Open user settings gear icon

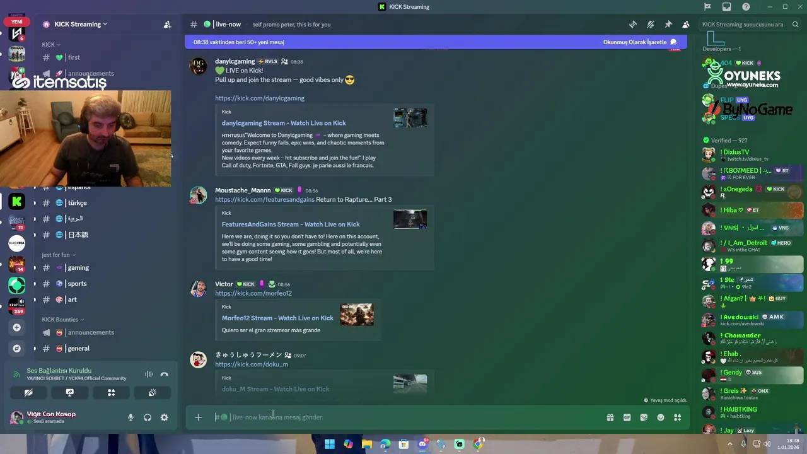pyautogui.click(x=165, y=417)
